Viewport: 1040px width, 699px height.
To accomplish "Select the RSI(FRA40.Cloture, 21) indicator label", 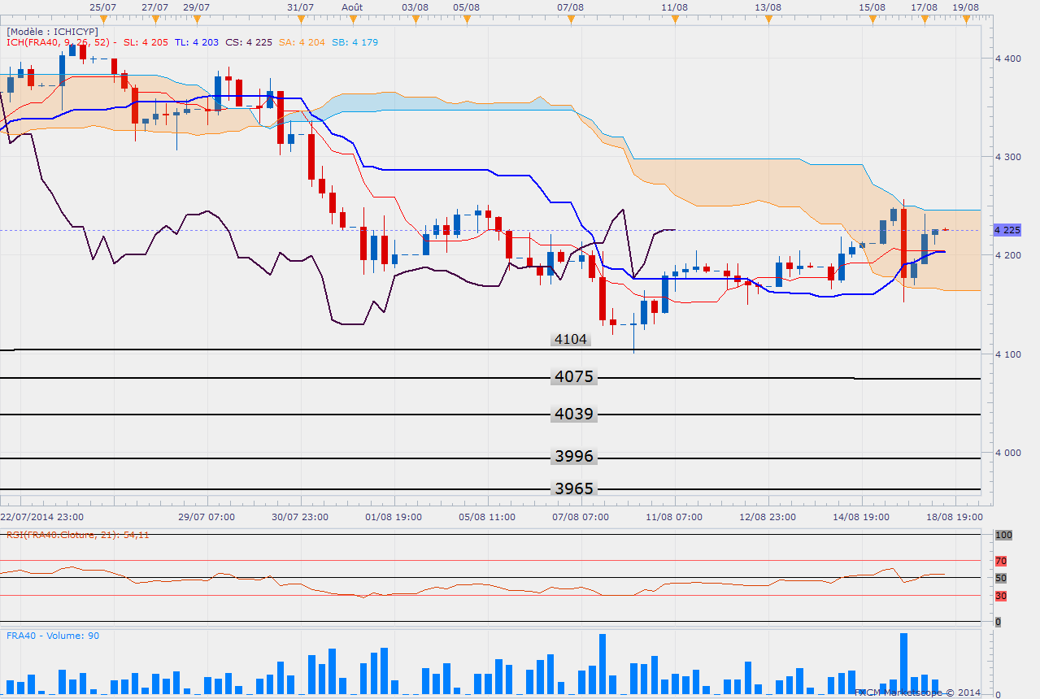I will coord(77,535).
